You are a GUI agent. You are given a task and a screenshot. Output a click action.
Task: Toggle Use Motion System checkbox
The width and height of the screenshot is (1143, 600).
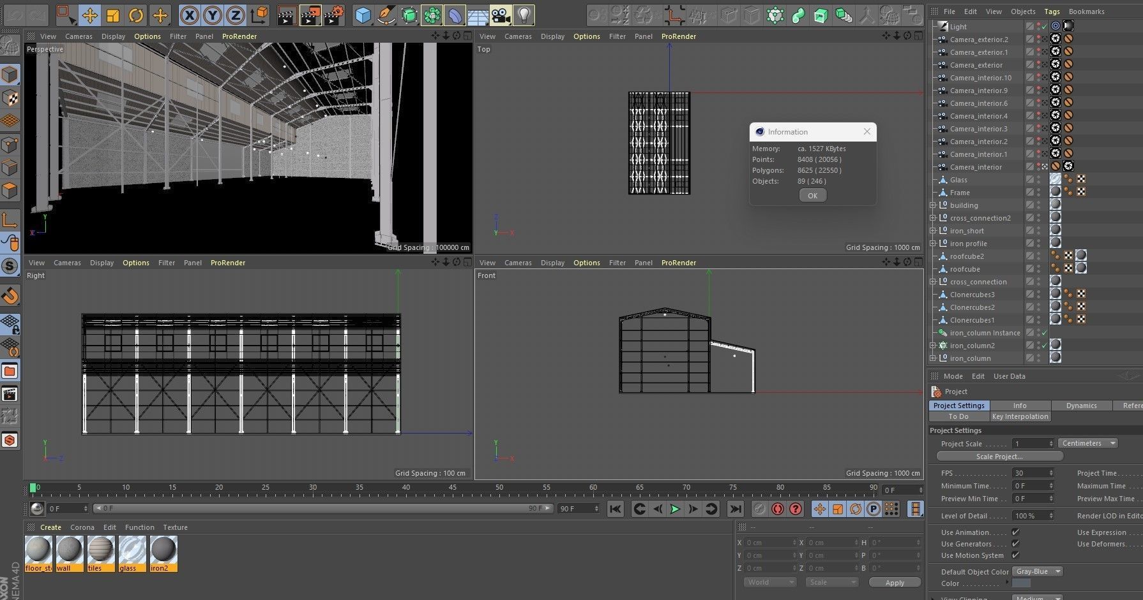click(1015, 555)
